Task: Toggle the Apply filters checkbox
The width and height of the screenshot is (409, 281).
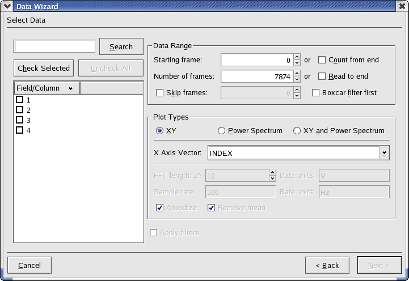Action: click(x=153, y=232)
